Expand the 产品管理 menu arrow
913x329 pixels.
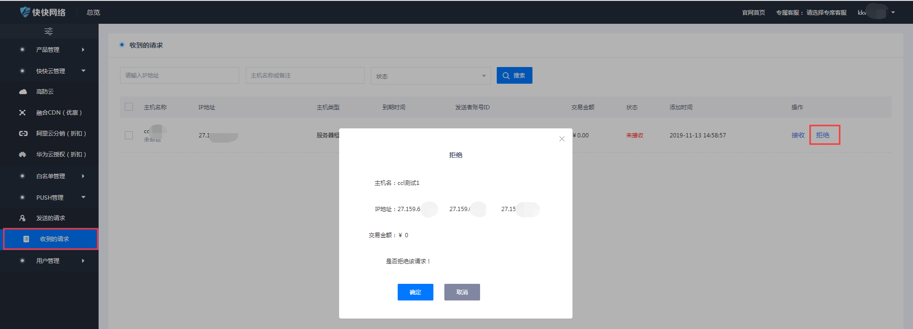[83, 49]
